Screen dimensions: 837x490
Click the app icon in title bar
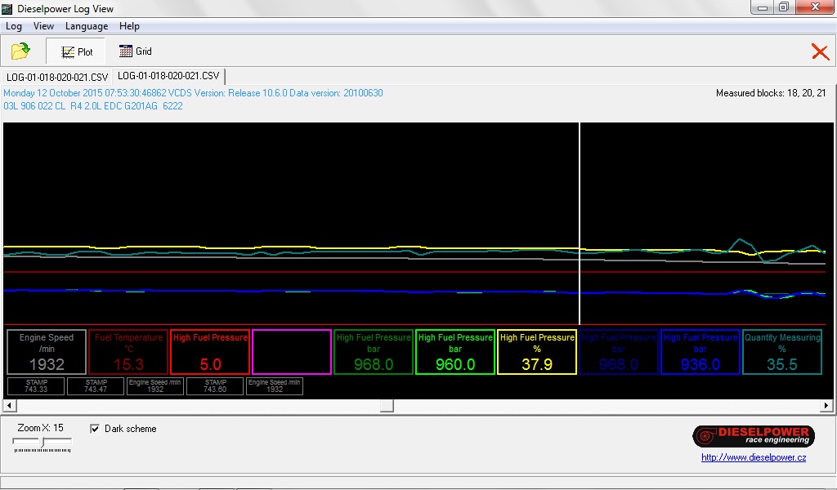(x=8, y=9)
